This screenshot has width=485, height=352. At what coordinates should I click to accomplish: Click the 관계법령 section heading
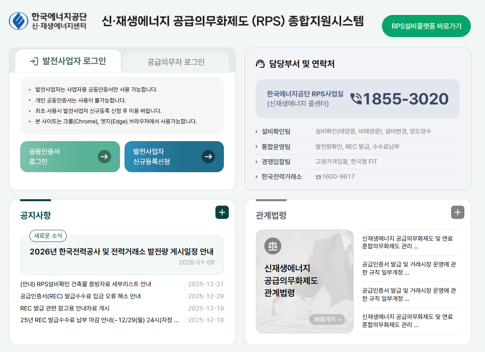(x=271, y=215)
